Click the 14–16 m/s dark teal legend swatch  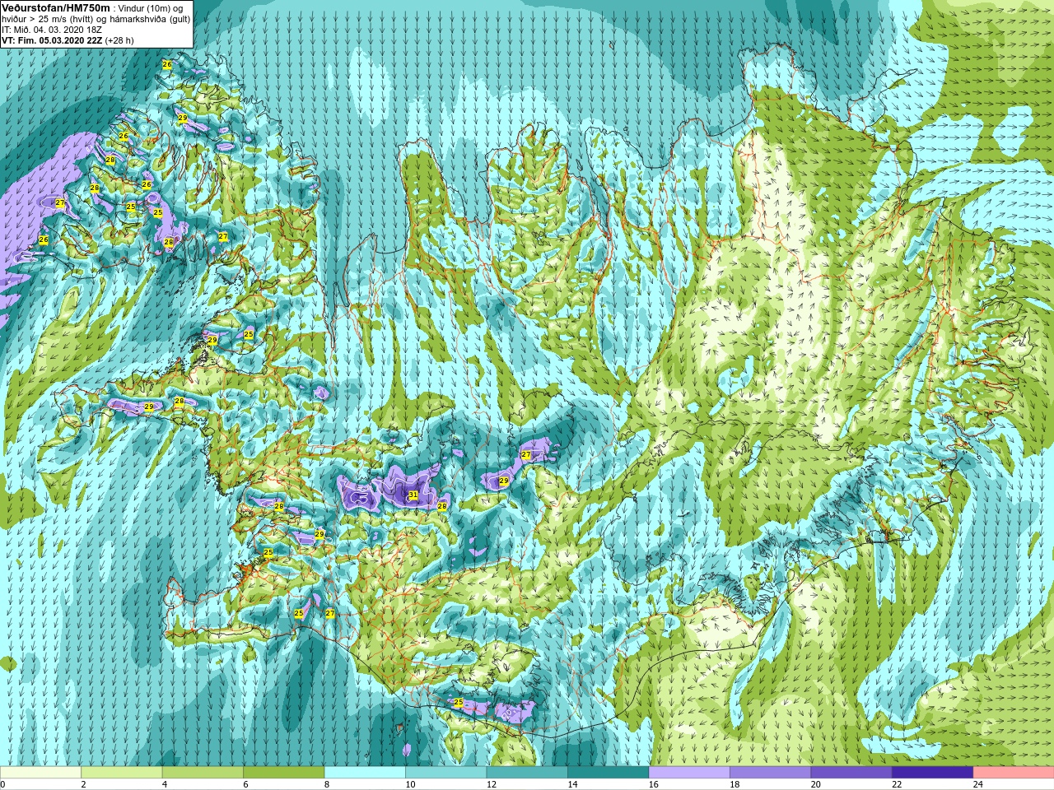coord(609,773)
